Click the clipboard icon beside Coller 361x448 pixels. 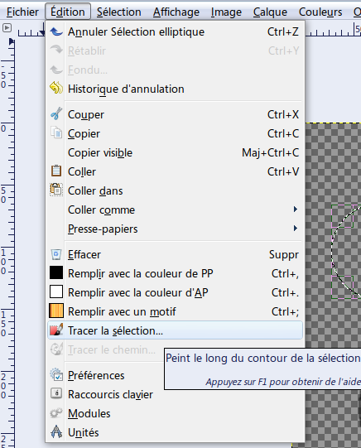(x=56, y=171)
